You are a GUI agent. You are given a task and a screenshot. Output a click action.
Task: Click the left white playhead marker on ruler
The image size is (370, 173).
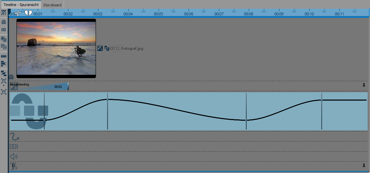tap(26, 13)
